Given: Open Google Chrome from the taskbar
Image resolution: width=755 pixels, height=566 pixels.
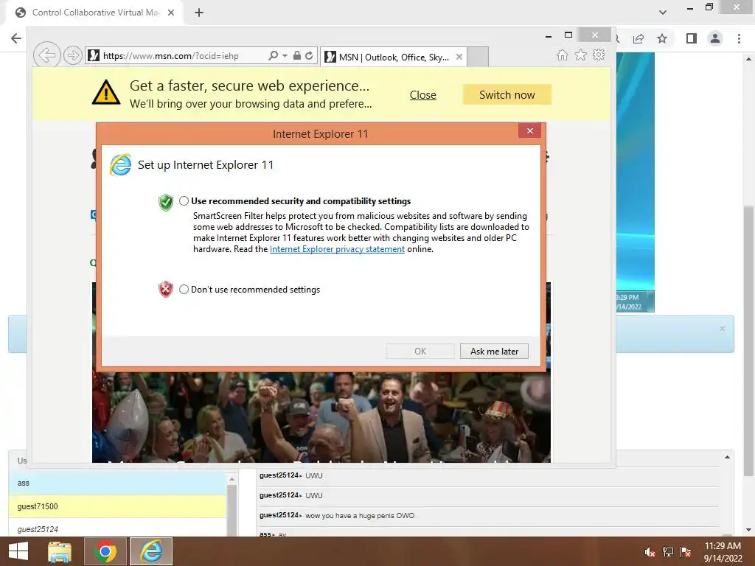Looking at the screenshot, I should tap(105, 551).
